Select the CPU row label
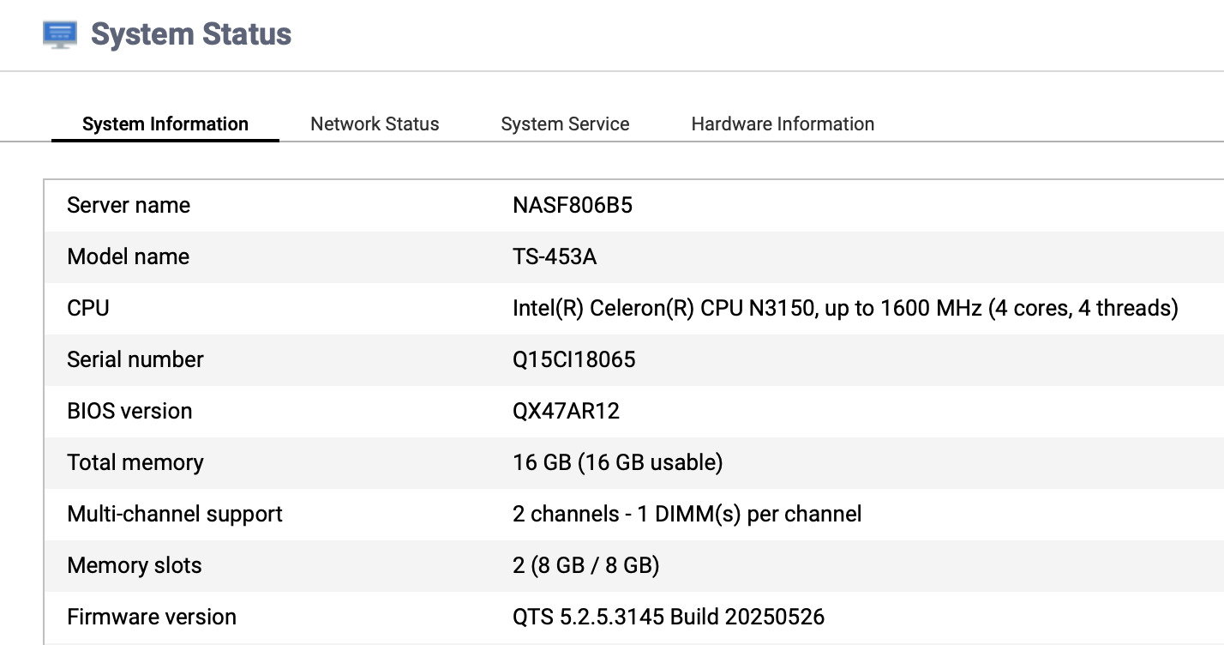 tap(88, 309)
